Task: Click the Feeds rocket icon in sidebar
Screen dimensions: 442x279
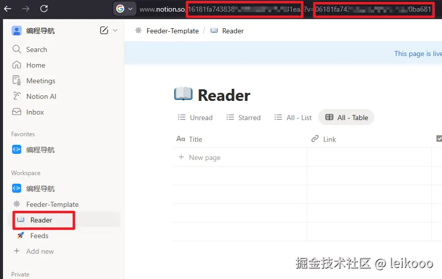Action: coord(21,236)
